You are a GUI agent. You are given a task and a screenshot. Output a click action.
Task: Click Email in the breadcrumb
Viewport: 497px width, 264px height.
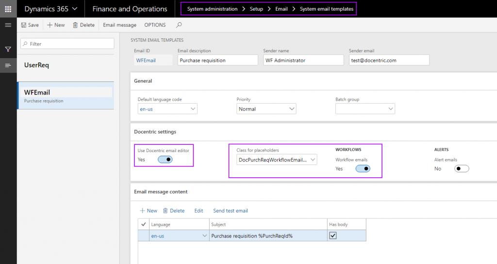(281, 9)
